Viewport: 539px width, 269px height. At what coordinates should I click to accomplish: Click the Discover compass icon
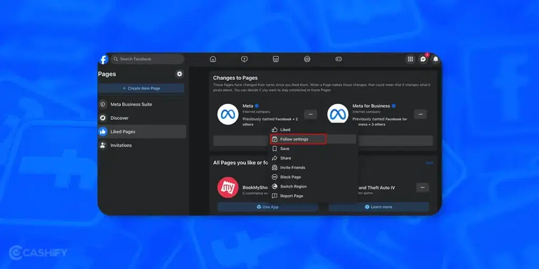click(x=103, y=118)
